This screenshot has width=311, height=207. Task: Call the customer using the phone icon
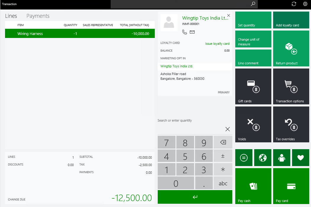click(x=184, y=32)
